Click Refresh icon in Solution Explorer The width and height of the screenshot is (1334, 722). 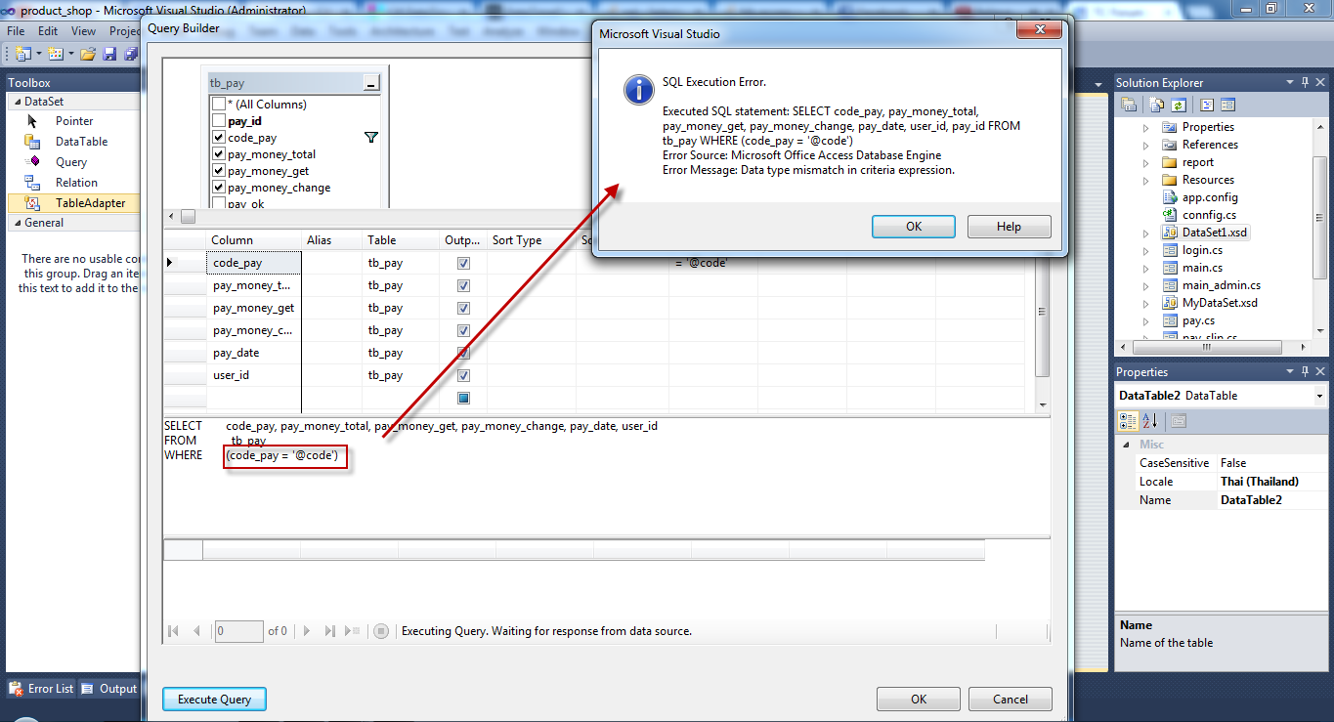coord(1179,105)
